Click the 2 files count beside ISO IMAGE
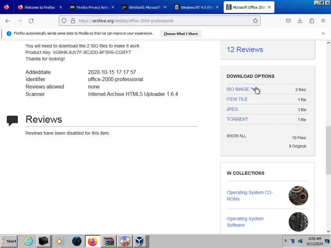Screen dimensions: 331x248 pos(301,90)
